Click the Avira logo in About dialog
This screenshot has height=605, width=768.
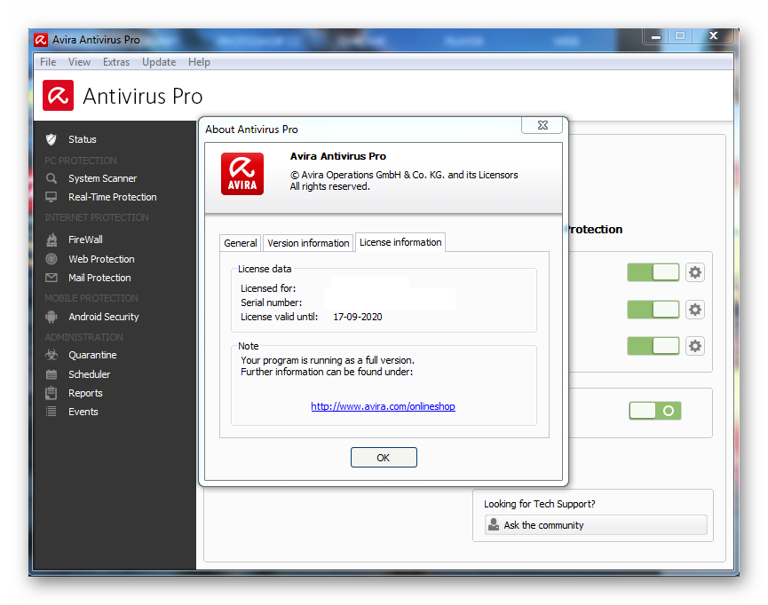coord(242,174)
